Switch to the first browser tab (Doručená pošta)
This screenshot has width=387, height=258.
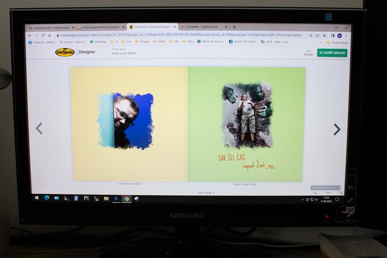(51, 28)
